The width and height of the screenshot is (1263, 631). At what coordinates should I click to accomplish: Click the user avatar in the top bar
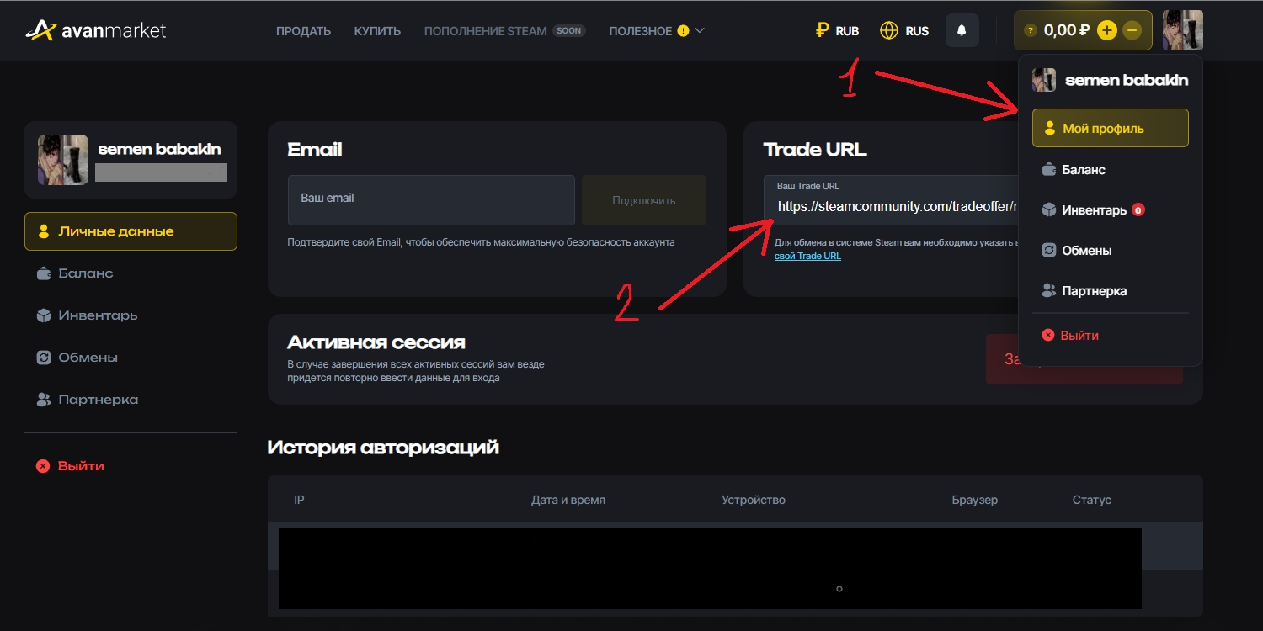(1182, 31)
